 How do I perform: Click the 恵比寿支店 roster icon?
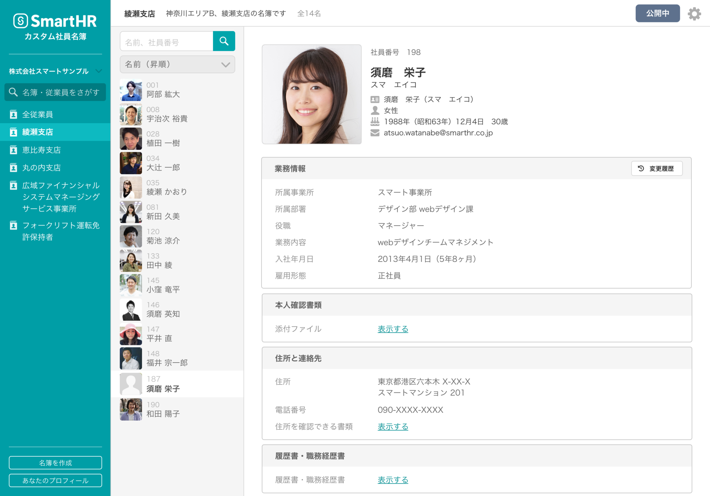coord(14,150)
